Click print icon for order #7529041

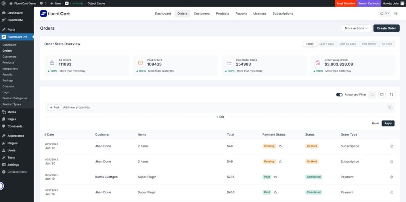tap(391, 177)
